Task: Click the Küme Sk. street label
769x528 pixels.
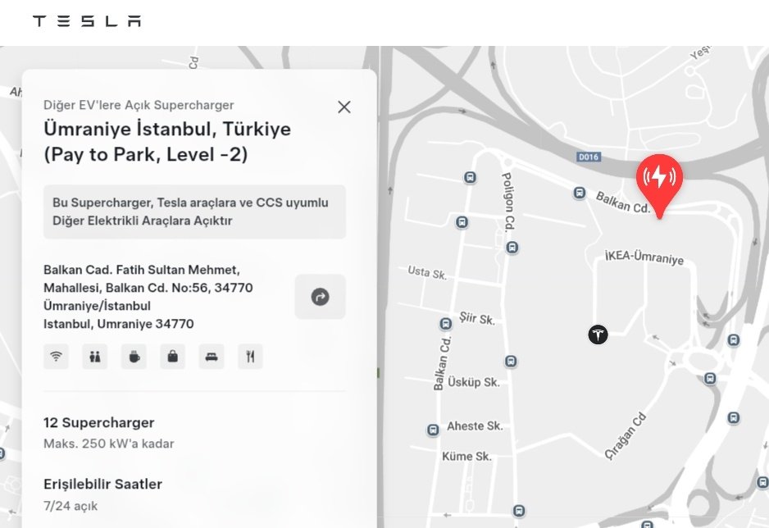Action: click(x=466, y=457)
